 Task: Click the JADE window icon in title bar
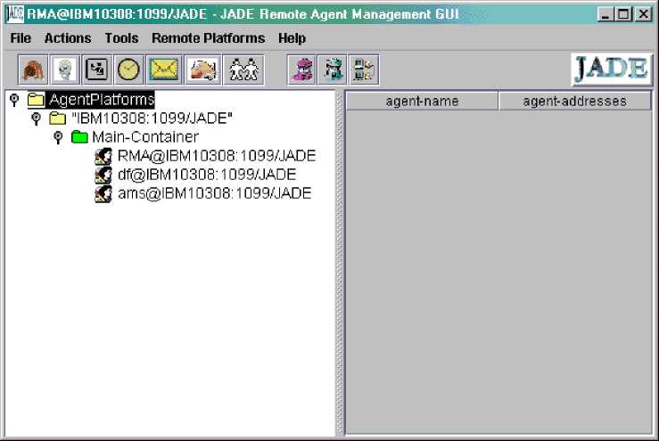click(15, 14)
